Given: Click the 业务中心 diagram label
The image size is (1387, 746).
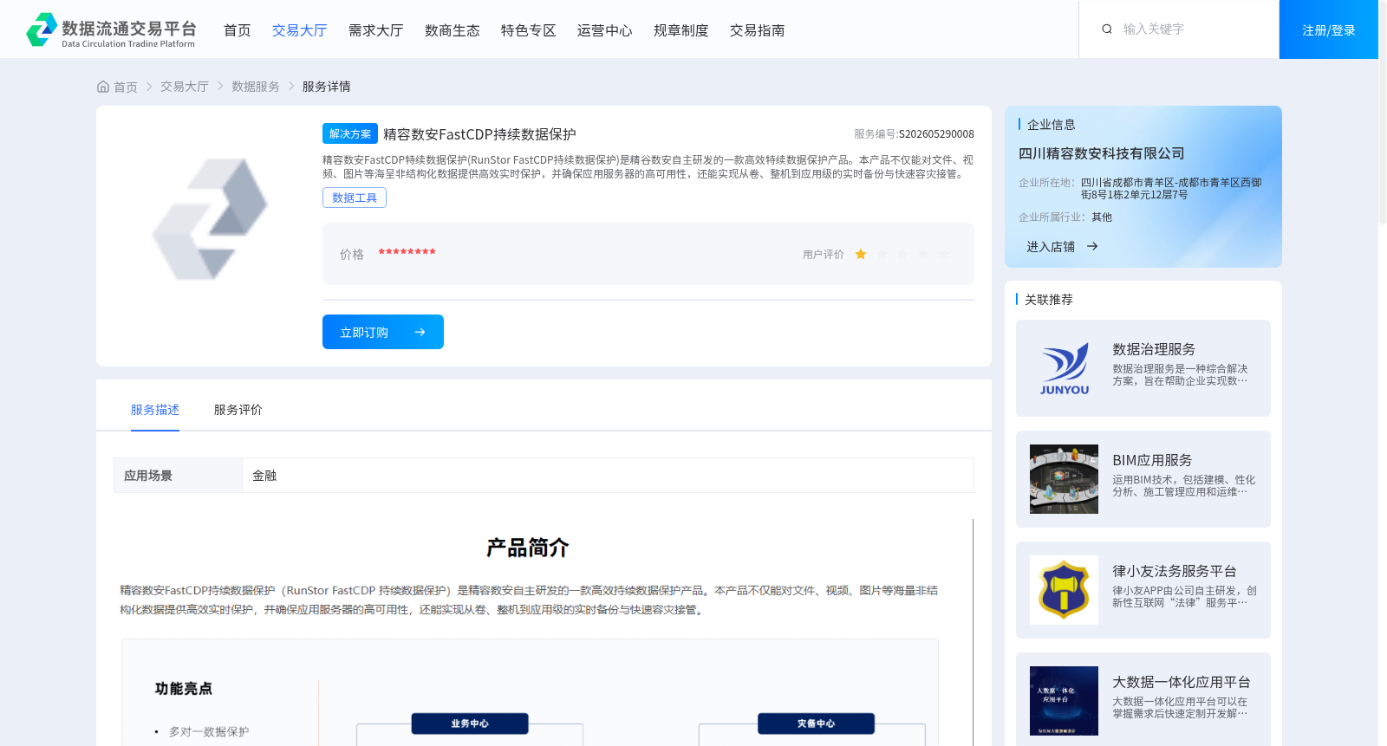Looking at the screenshot, I should tap(470, 723).
